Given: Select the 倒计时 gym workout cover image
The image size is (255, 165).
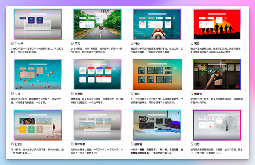Looking at the screenshot, I should [x=217, y=74].
